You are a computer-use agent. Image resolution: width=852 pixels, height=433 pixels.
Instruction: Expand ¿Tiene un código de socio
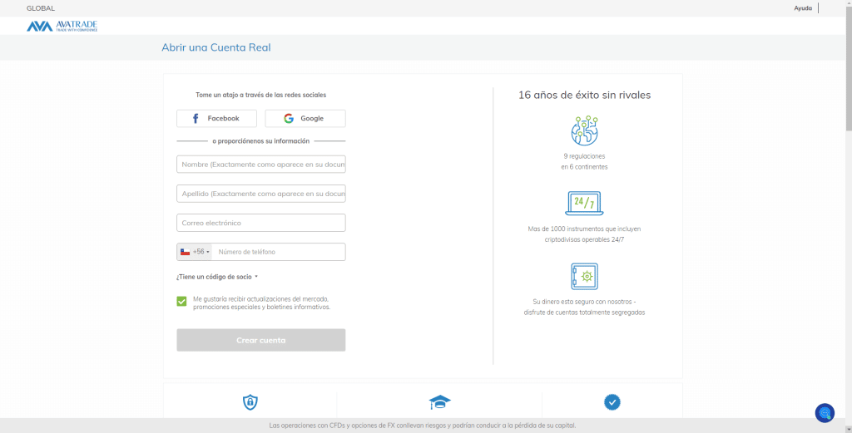[217, 277]
